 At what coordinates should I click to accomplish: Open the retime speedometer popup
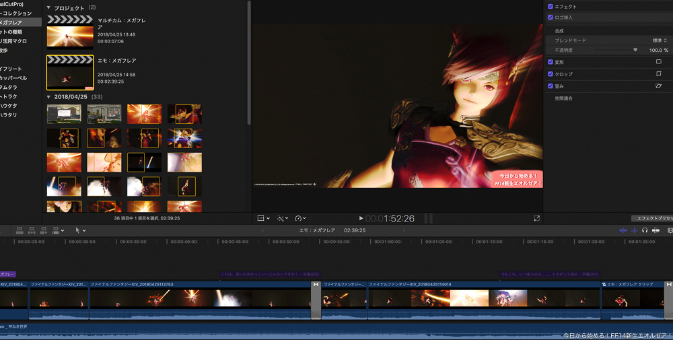[x=300, y=219]
